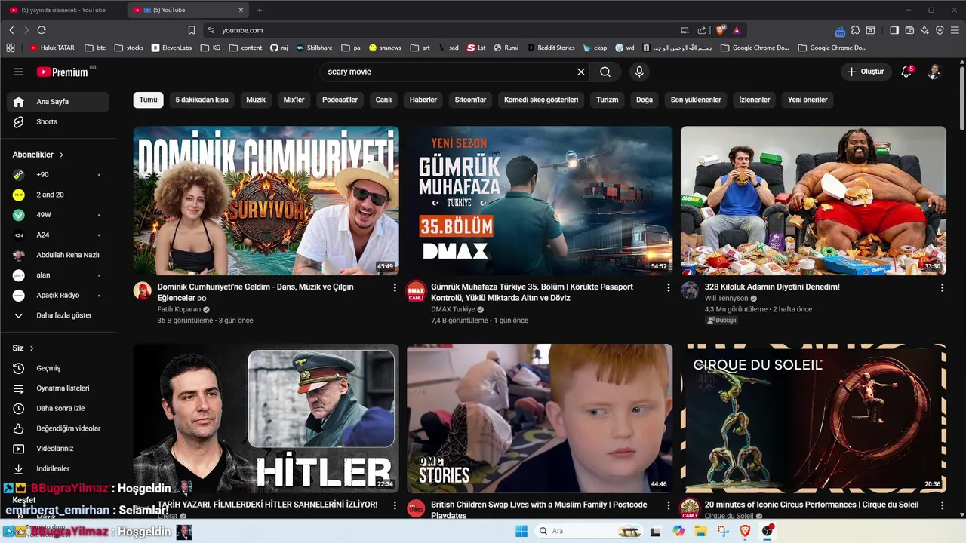Go to Ana Sayfa in the sidebar
The width and height of the screenshot is (966, 543).
click(58, 102)
